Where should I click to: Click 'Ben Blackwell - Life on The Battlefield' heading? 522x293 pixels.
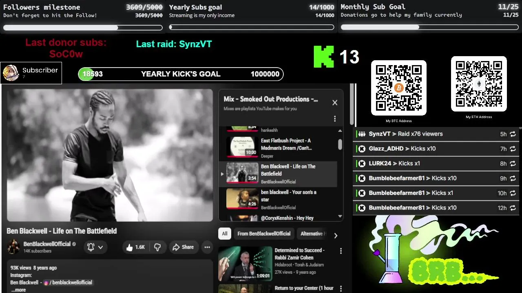pos(62,231)
